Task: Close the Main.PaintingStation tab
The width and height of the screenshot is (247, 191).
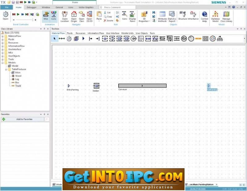Action: [x=217, y=185]
